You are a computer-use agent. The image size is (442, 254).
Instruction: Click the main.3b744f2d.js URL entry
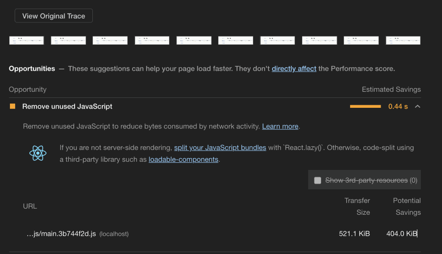(x=61, y=234)
